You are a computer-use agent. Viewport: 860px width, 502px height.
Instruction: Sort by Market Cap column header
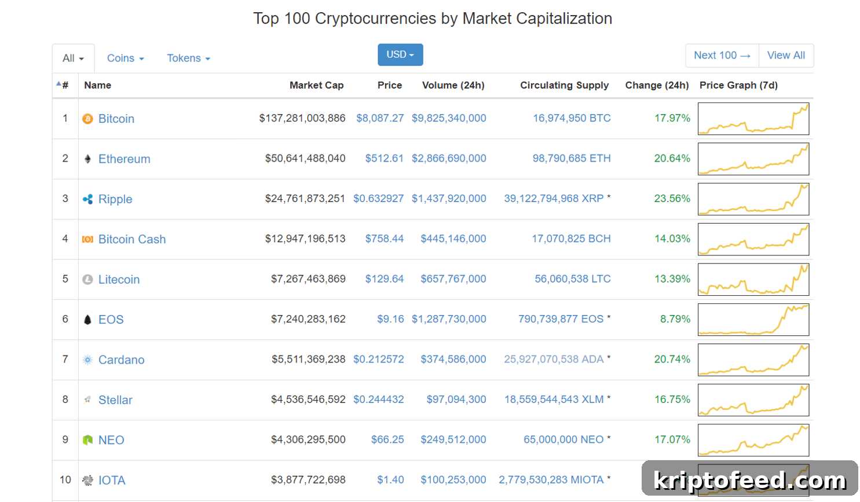click(316, 85)
